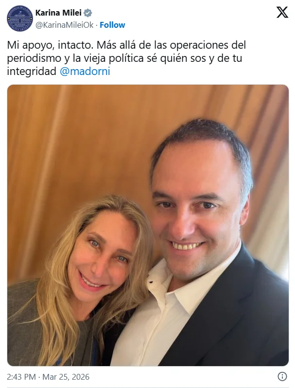
Task: Open the Karina Milei display name
Action: click(58, 13)
